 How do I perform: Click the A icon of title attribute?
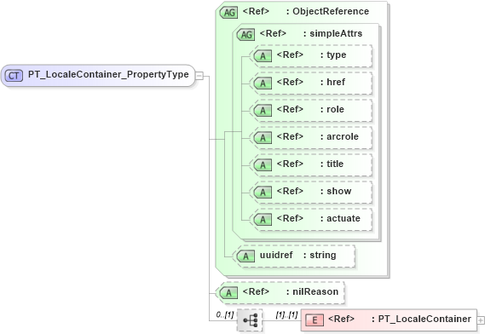click(263, 164)
